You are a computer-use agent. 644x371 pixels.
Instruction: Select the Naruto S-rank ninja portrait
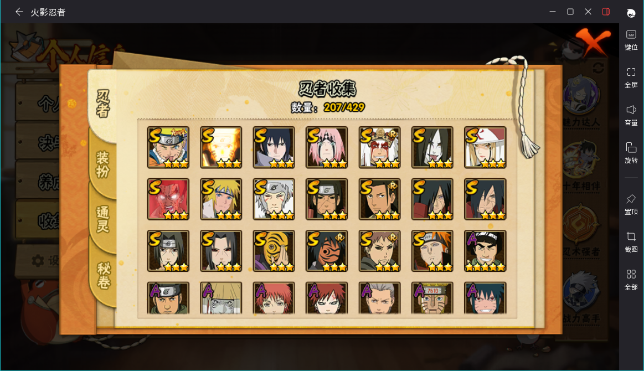click(168, 147)
